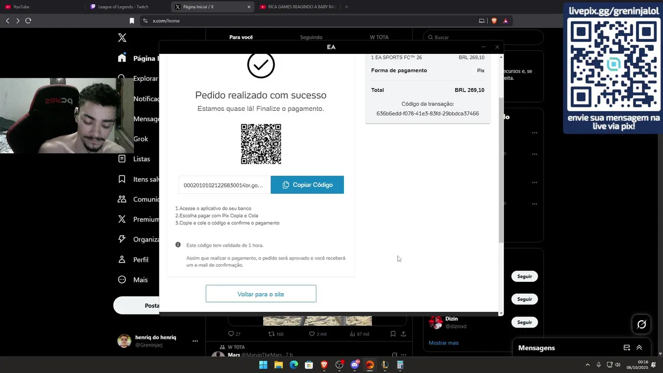
Task: Open Calculator from the taskbar
Action: (400, 365)
